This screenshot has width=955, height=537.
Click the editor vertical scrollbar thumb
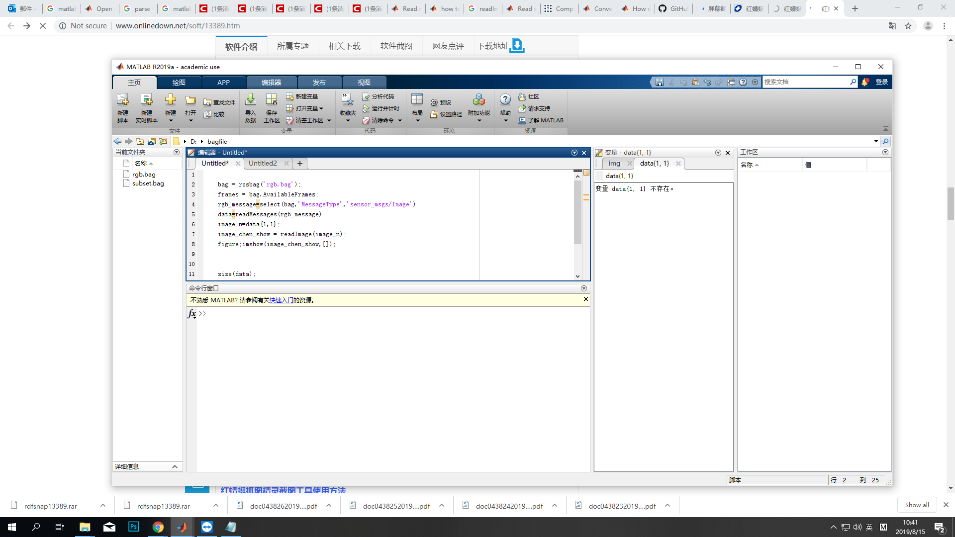tap(577, 211)
